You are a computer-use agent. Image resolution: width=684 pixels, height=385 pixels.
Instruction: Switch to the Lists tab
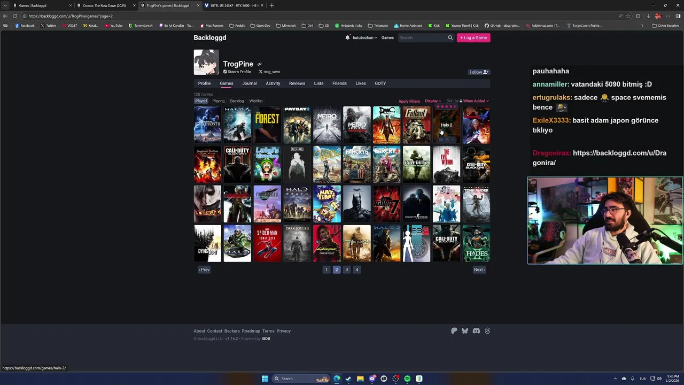318,83
